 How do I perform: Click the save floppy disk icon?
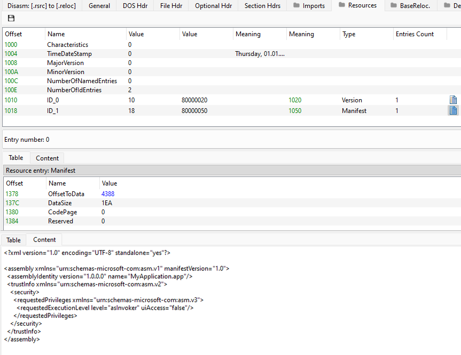click(11, 18)
